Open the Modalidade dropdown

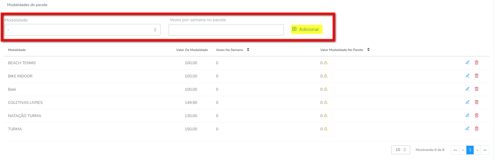click(82, 30)
